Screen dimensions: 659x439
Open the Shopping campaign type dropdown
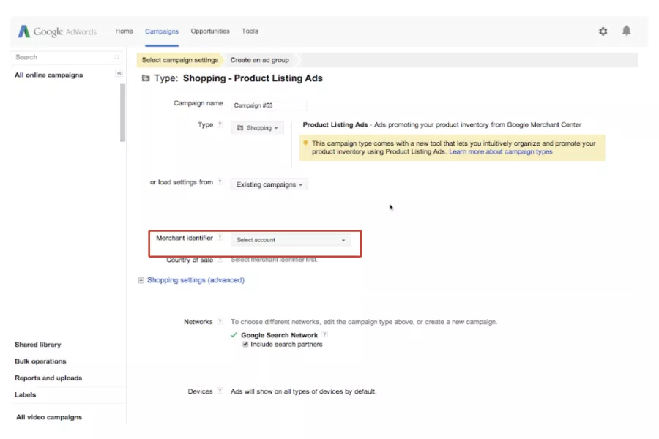(x=258, y=127)
